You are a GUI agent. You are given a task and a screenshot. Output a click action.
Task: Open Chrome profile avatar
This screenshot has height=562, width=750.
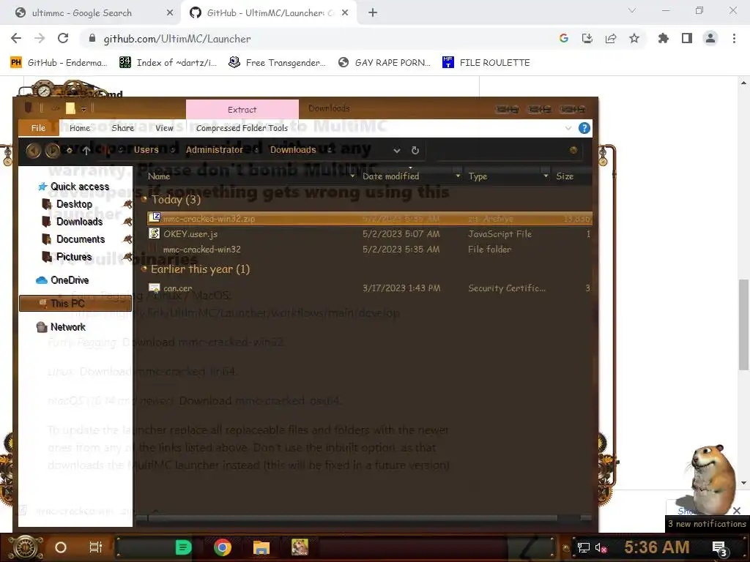click(710, 38)
